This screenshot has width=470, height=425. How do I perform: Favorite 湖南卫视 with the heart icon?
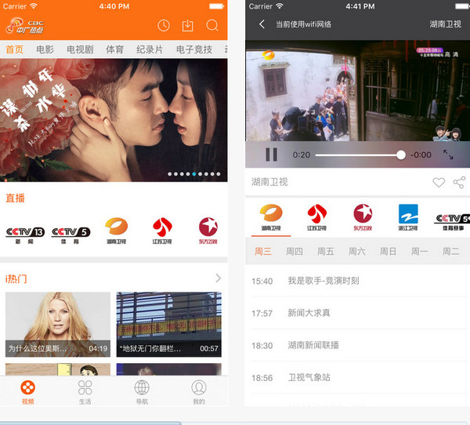pos(439,182)
